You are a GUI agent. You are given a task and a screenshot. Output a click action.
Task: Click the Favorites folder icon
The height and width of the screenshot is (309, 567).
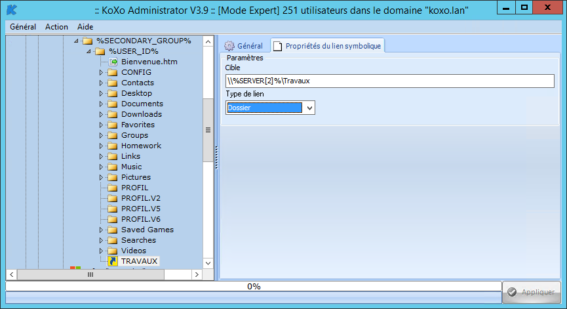(113, 125)
